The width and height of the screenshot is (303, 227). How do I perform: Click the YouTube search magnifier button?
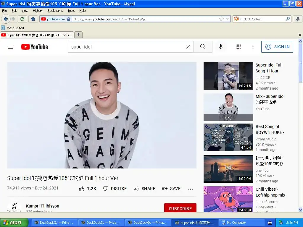click(x=203, y=47)
